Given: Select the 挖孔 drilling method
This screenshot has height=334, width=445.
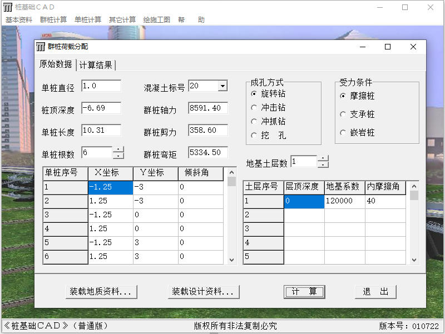Looking at the screenshot, I should point(254,135).
